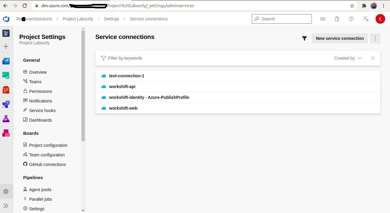This screenshot has width=390, height=213.
Task: Open Permissions in Project Settings
Action: click(x=41, y=91)
